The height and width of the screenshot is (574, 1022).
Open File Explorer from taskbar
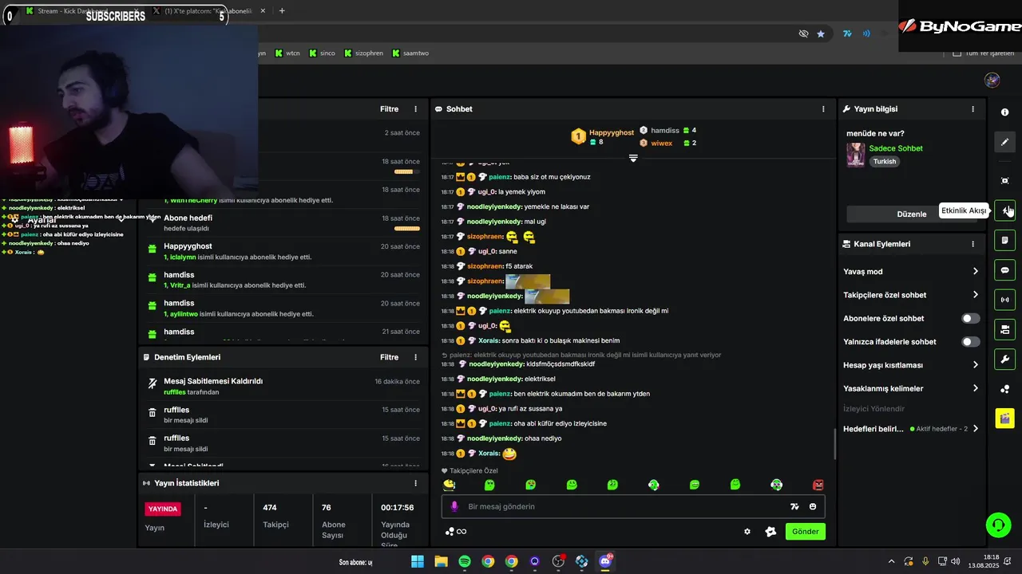pyautogui.click(x=441, y=561)
